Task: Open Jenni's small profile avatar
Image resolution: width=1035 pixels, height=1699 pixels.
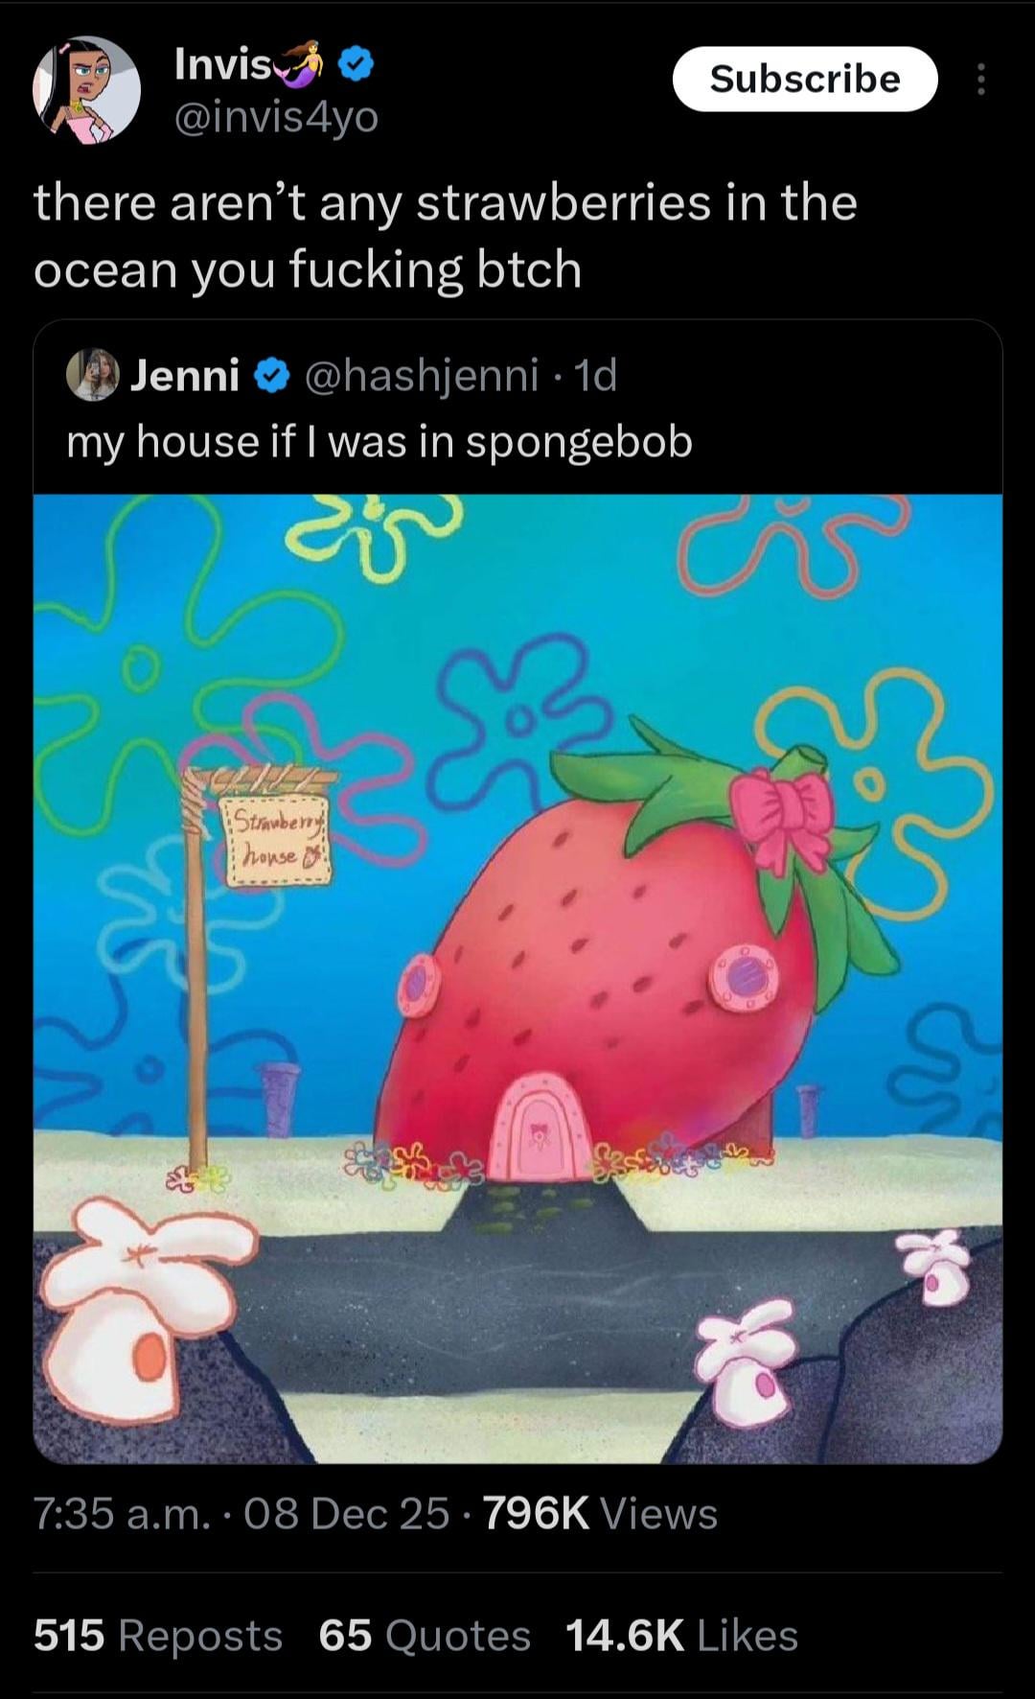Action: (92, 375)
